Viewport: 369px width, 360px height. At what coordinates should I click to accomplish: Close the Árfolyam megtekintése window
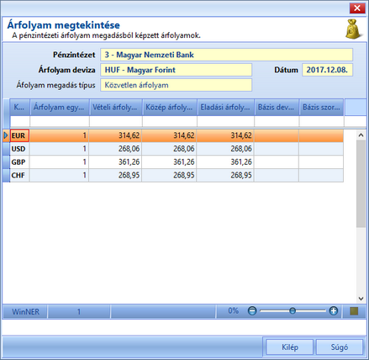coord(357,8)
